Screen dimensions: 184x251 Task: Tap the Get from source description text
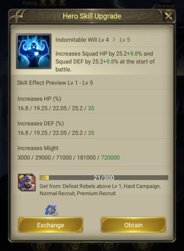(100, 190)
